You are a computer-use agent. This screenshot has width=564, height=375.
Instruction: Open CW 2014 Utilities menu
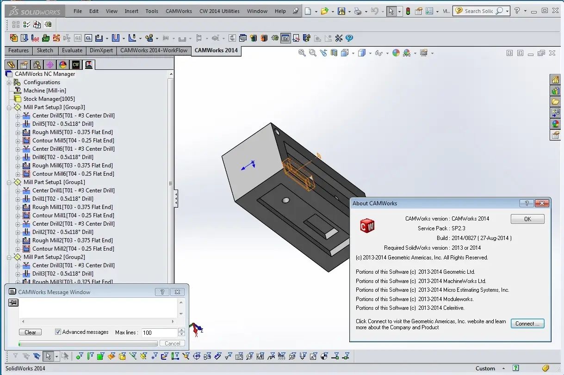219,11
